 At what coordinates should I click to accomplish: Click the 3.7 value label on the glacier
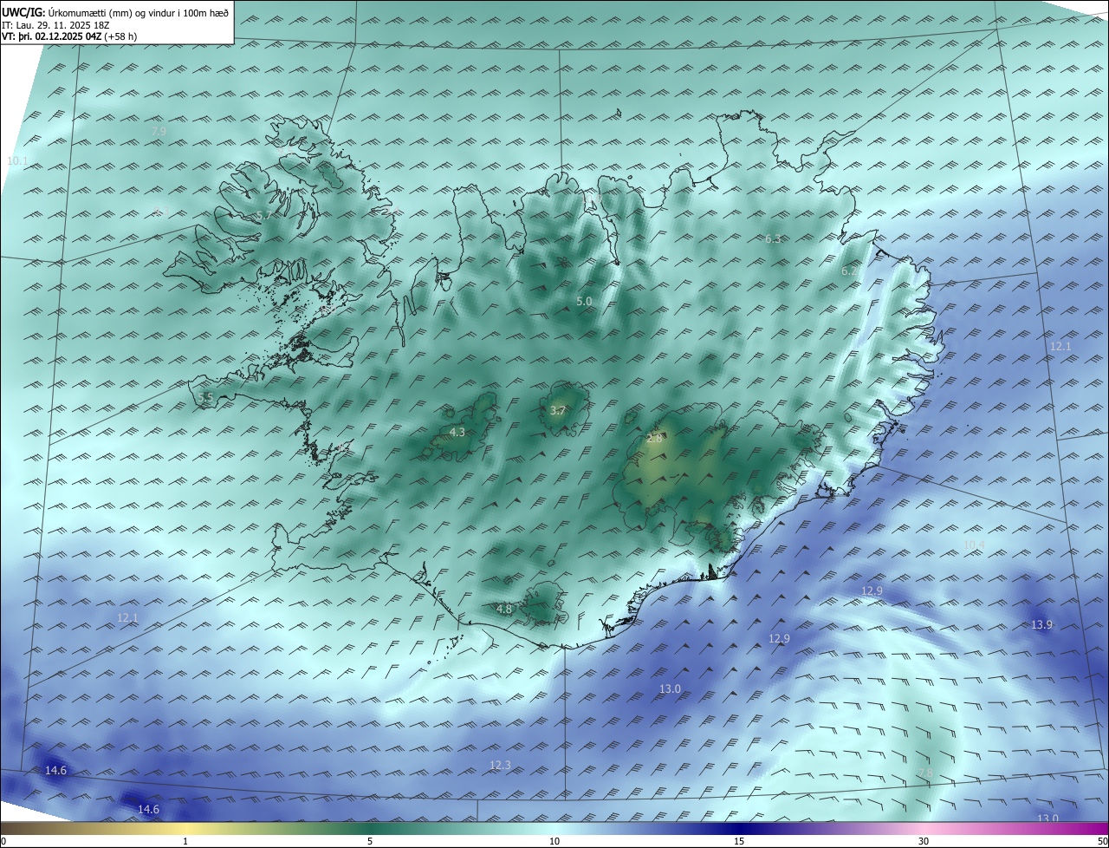tap(558, 411)
